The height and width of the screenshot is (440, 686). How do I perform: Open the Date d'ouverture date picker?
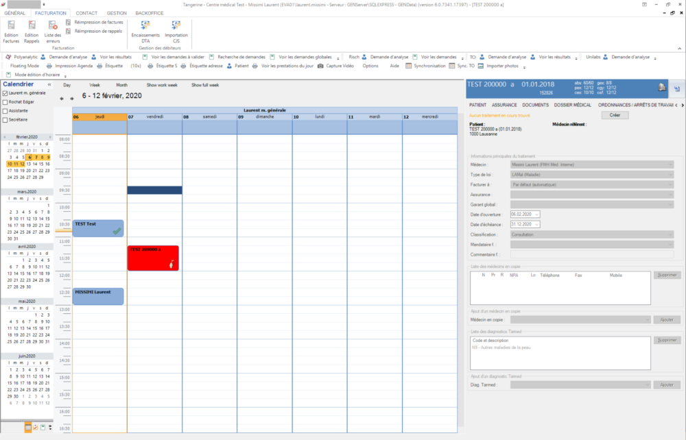point(537,215)
